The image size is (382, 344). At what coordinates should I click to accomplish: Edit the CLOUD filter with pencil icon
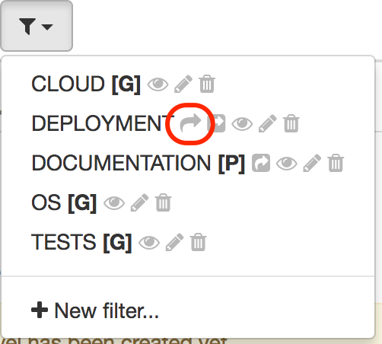[x=183, y=84]
